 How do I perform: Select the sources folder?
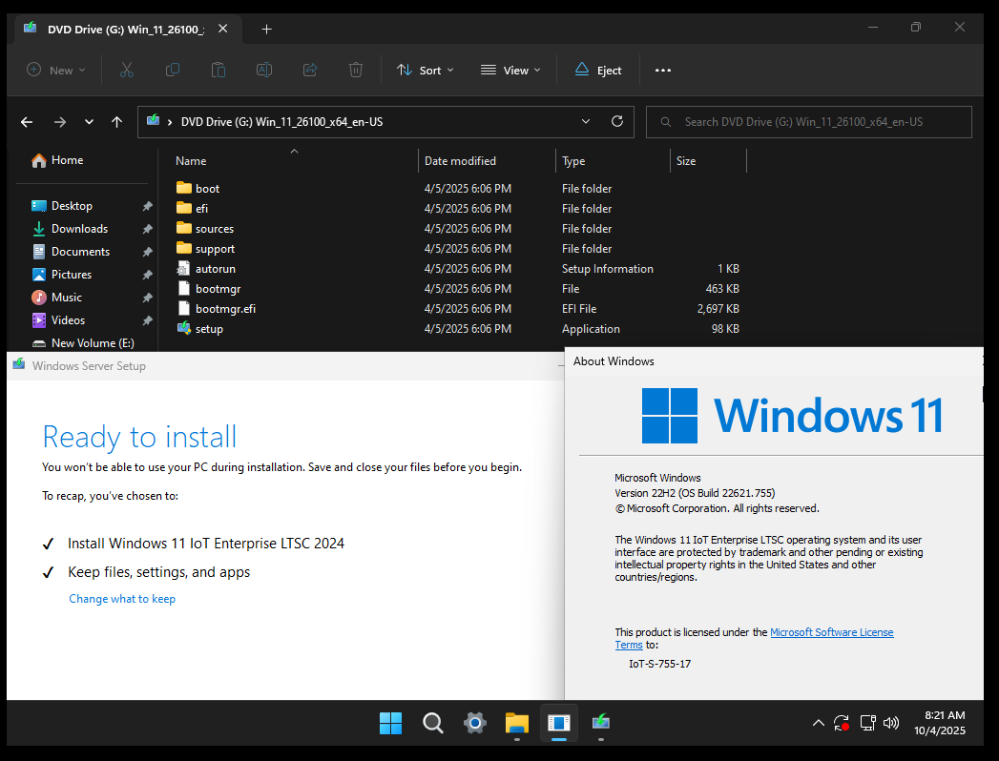coord(205,229)
